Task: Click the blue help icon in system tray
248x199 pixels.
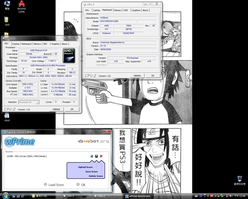Action: click(x=200, y=196)
